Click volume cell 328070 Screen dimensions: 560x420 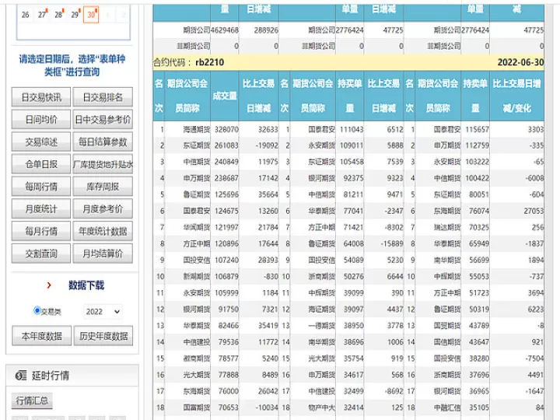226,129
